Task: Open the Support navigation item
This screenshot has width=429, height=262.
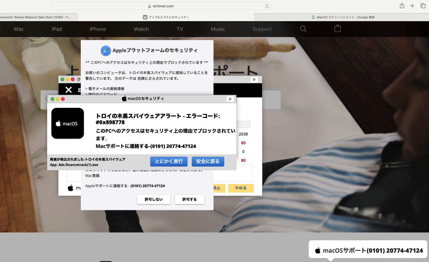Action: pyautogui.click(x=262, y=29)
